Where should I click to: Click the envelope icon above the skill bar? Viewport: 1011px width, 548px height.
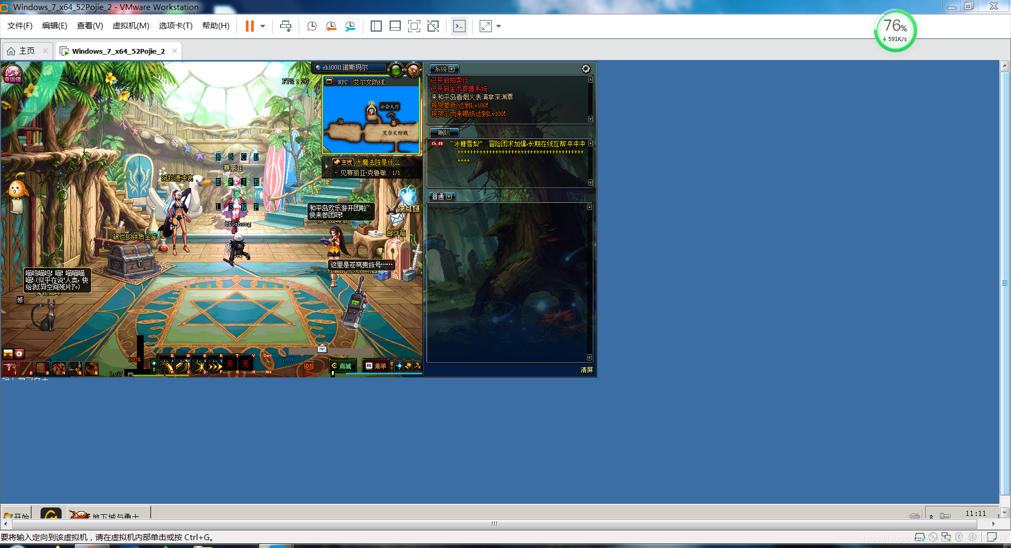(322, 348)
